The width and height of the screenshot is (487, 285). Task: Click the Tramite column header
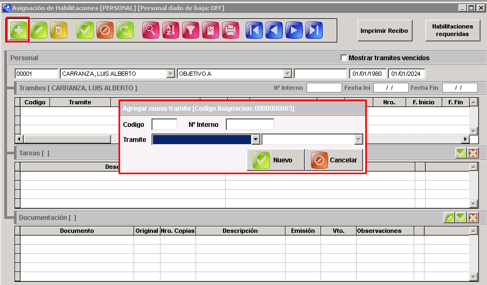click(80, 102)
